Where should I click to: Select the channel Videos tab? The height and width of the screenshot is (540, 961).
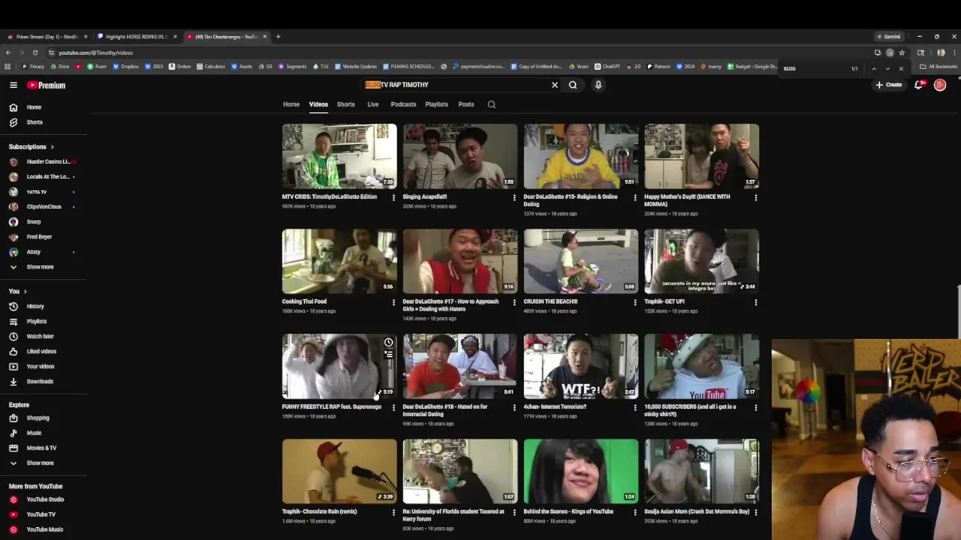(x=318, y=104)
